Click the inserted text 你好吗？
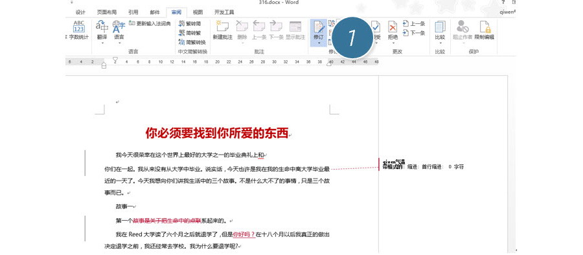 [244, 235]
